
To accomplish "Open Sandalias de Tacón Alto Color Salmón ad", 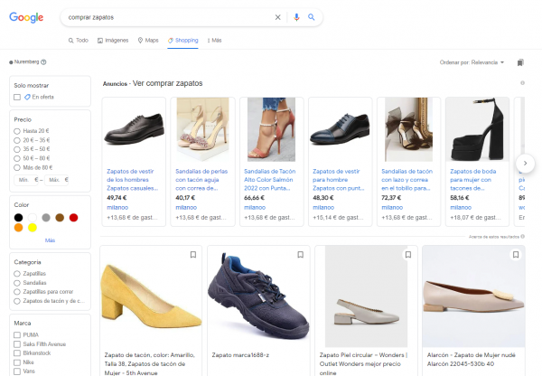I will 269,180.
